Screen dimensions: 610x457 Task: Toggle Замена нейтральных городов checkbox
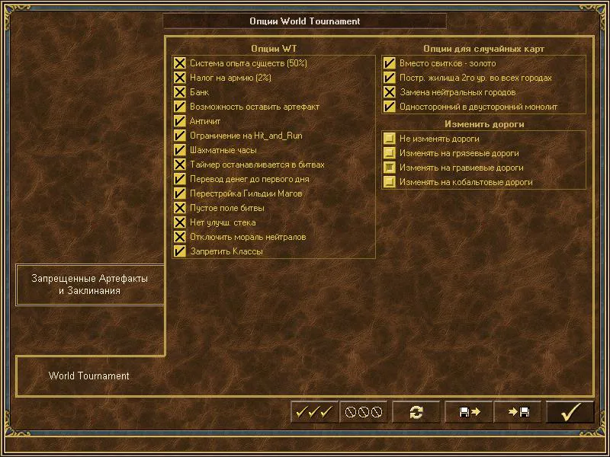390,92
